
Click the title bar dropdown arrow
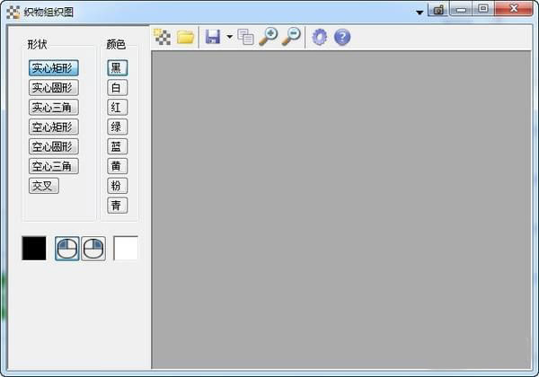coord(420,13)
